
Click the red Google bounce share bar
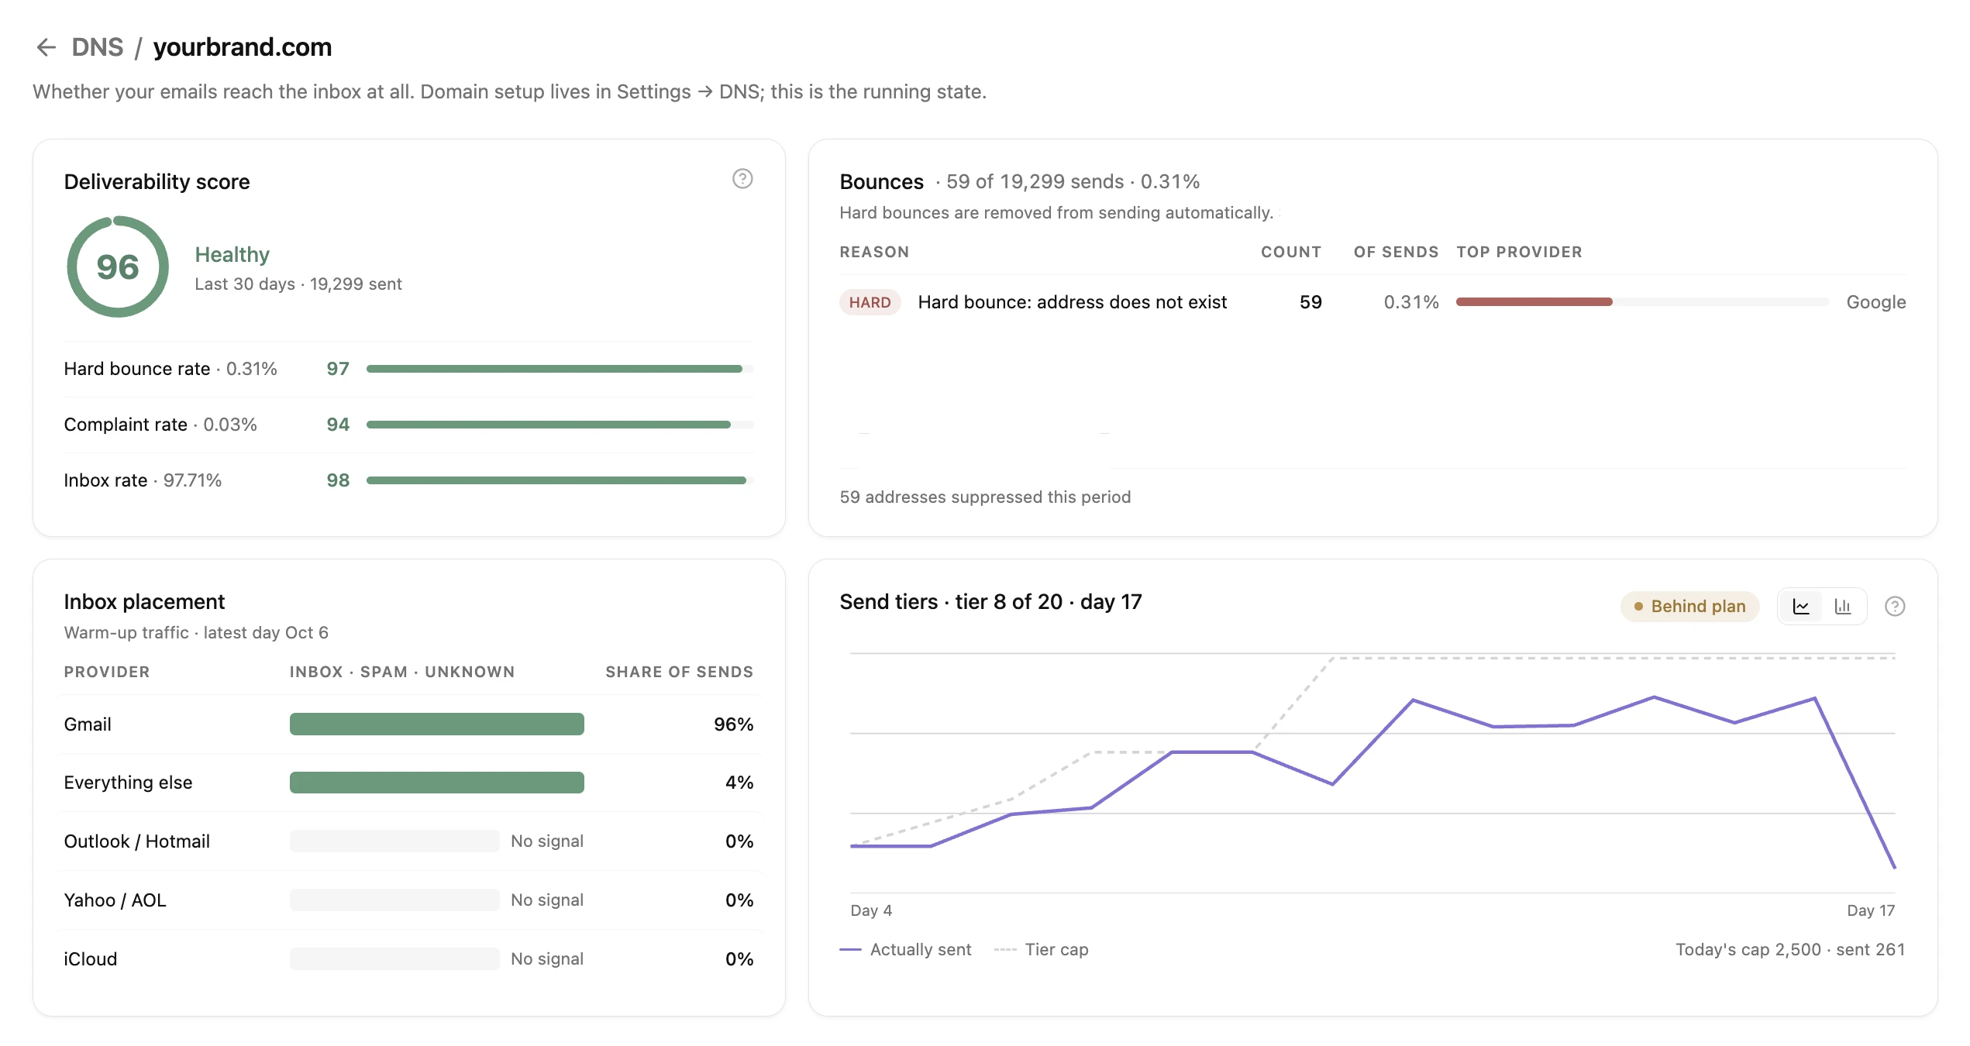point(1534,302)
